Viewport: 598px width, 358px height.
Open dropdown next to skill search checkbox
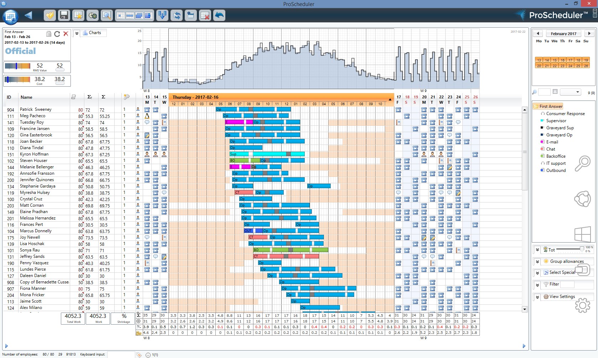(571, 92)
